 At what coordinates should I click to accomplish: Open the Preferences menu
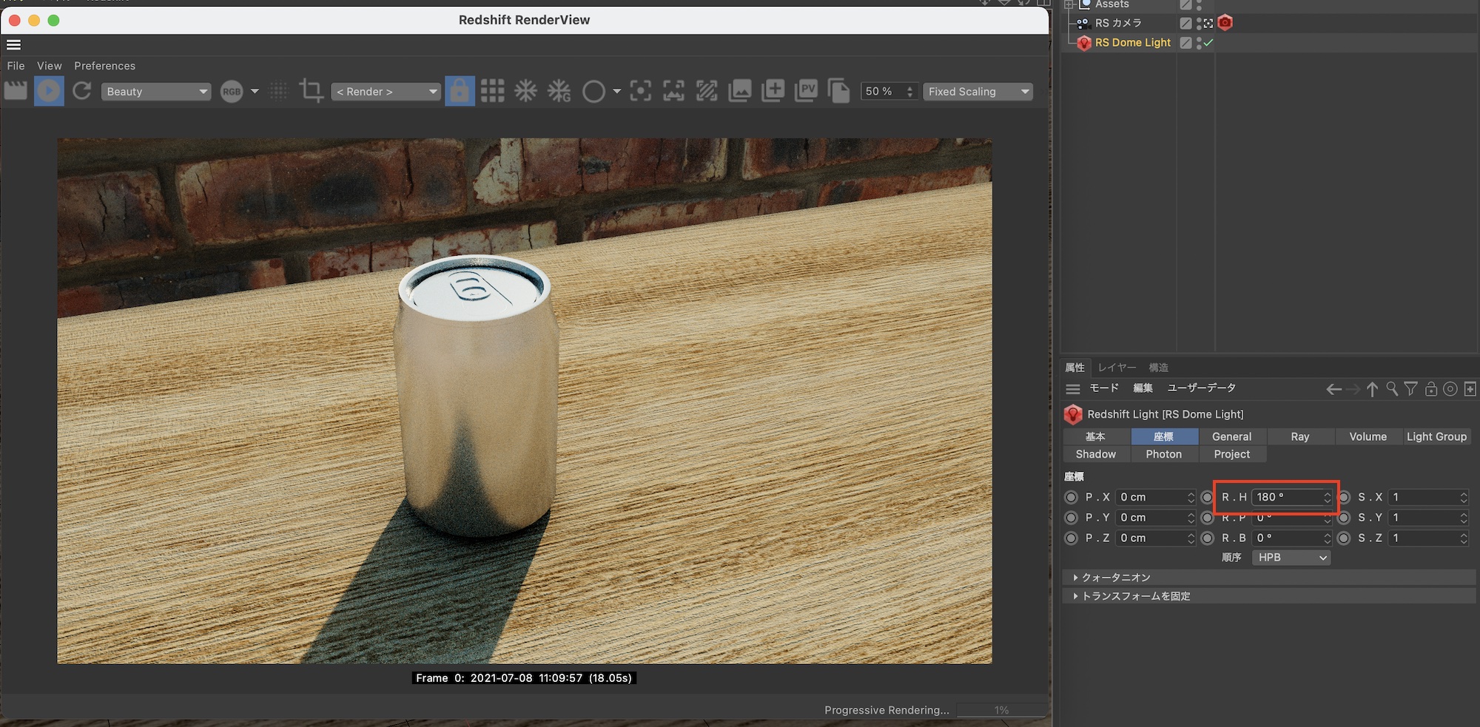click(104, 66)
